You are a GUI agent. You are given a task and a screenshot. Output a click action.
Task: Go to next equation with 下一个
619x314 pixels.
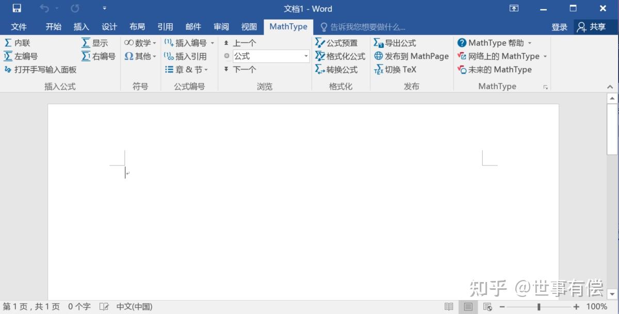(239, 70)
